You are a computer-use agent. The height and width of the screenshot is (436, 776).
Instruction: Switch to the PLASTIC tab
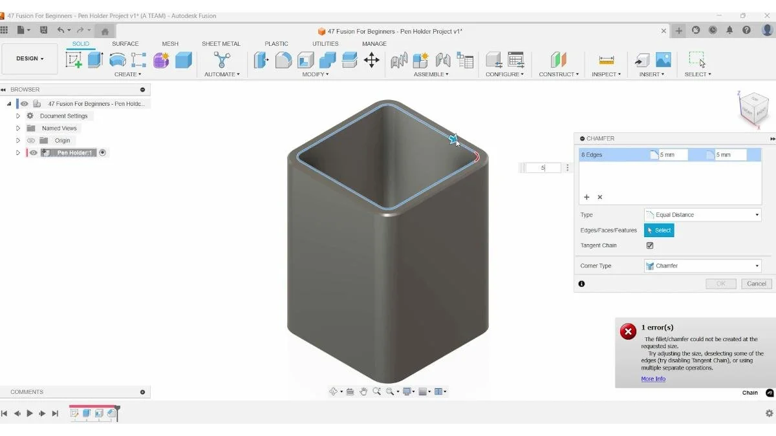coord(276,44)
